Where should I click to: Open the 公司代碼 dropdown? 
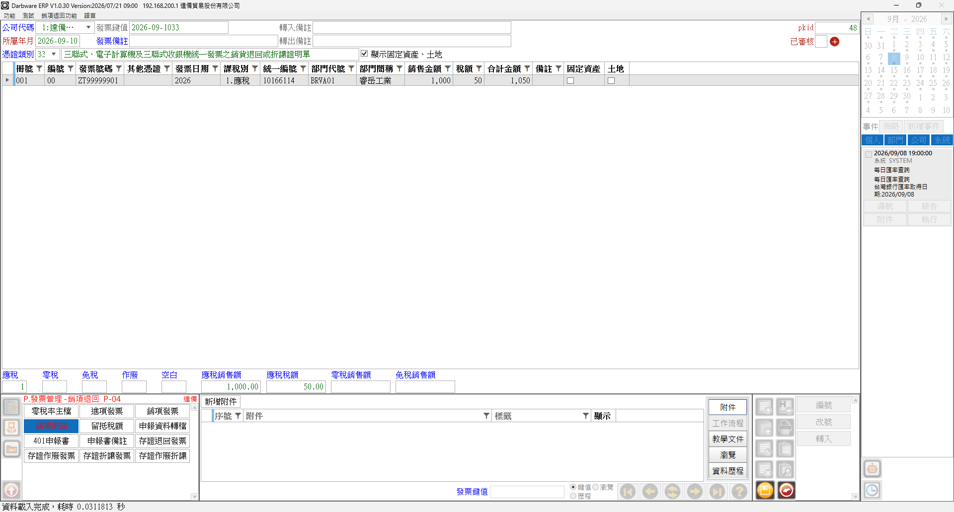point(88,27)
